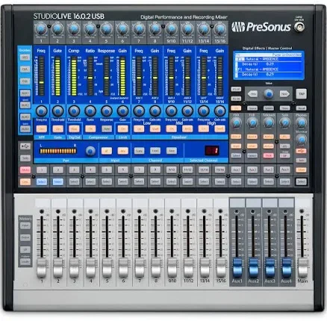Click the Next arrow button

tap(284, 94)
